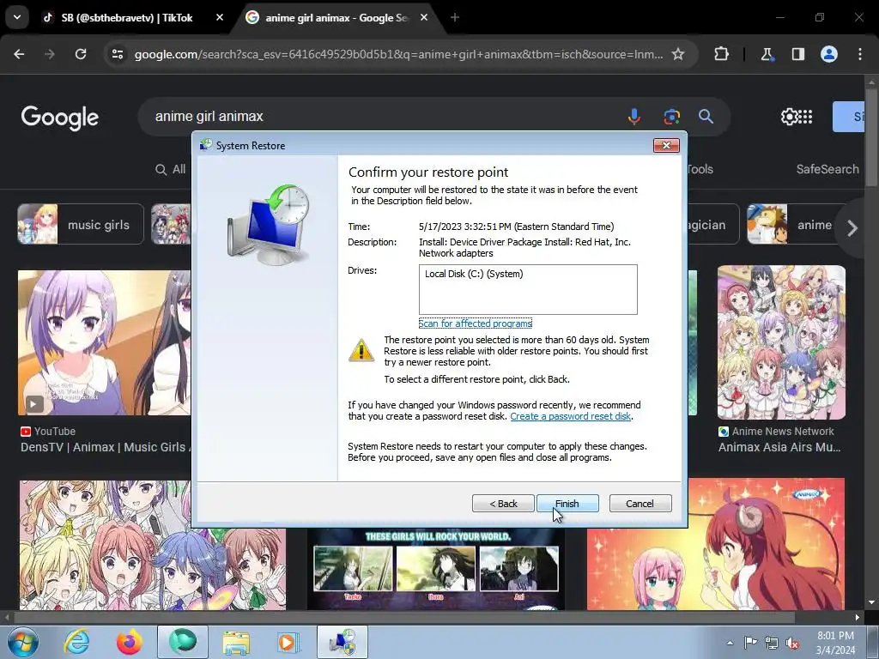Screen dimensions: 879x659
Task: Toggle the browser side panel
Action: (798, 54)
